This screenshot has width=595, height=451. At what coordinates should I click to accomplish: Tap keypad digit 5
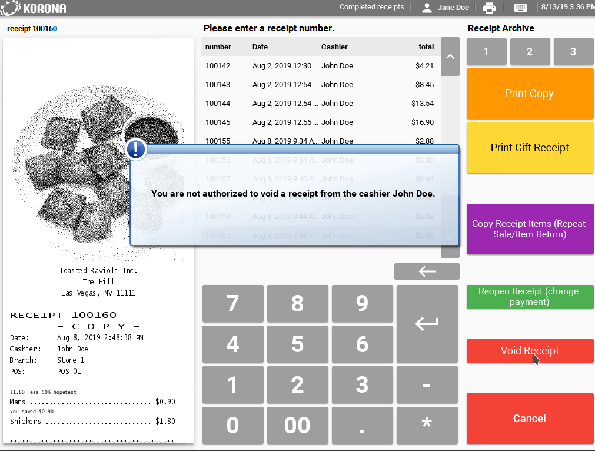click(298, 344)
